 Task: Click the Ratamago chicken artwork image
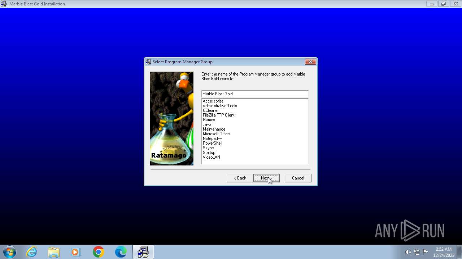(172, 119)
